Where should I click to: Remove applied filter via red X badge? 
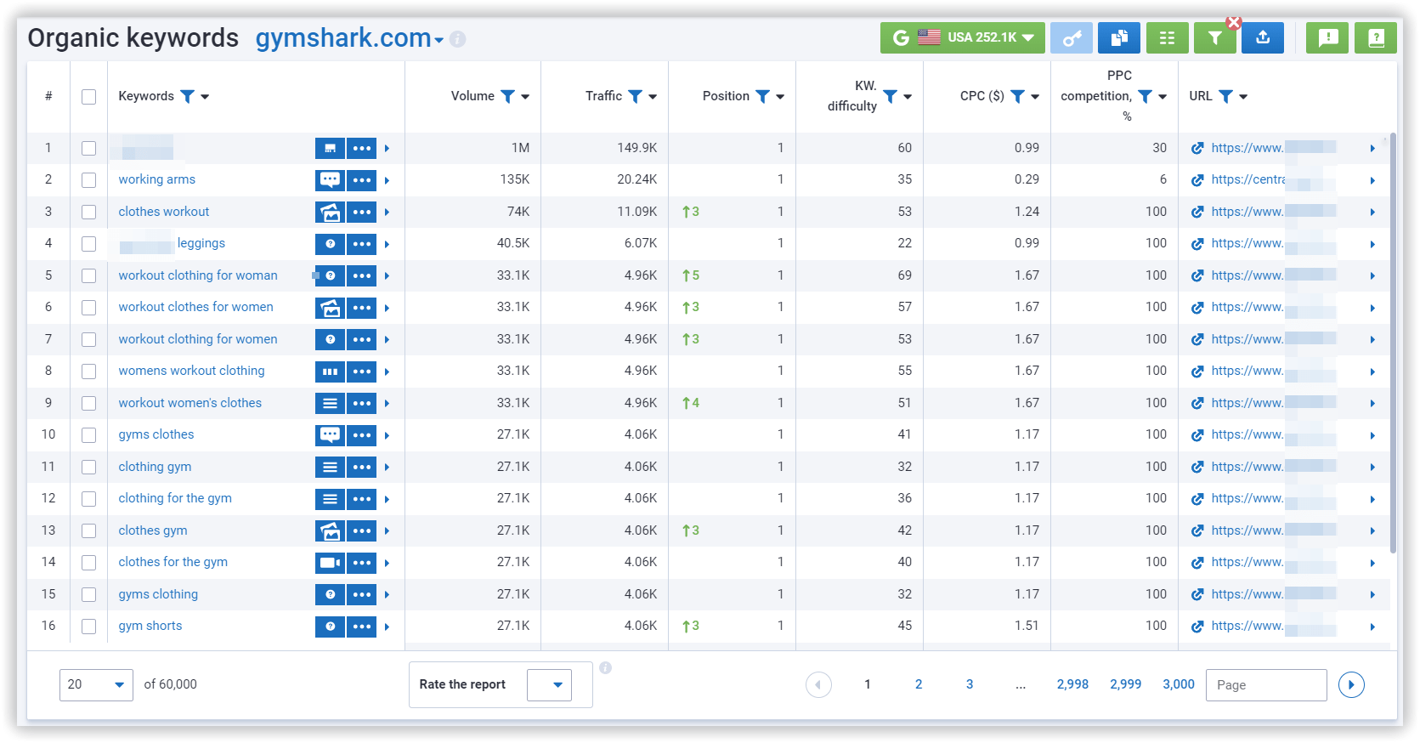pos(1234,23)
